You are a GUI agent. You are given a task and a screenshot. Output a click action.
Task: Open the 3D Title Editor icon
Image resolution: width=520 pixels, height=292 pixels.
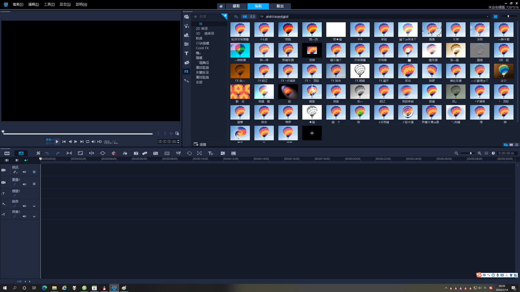pyautogui.click(x=210, y=153)
